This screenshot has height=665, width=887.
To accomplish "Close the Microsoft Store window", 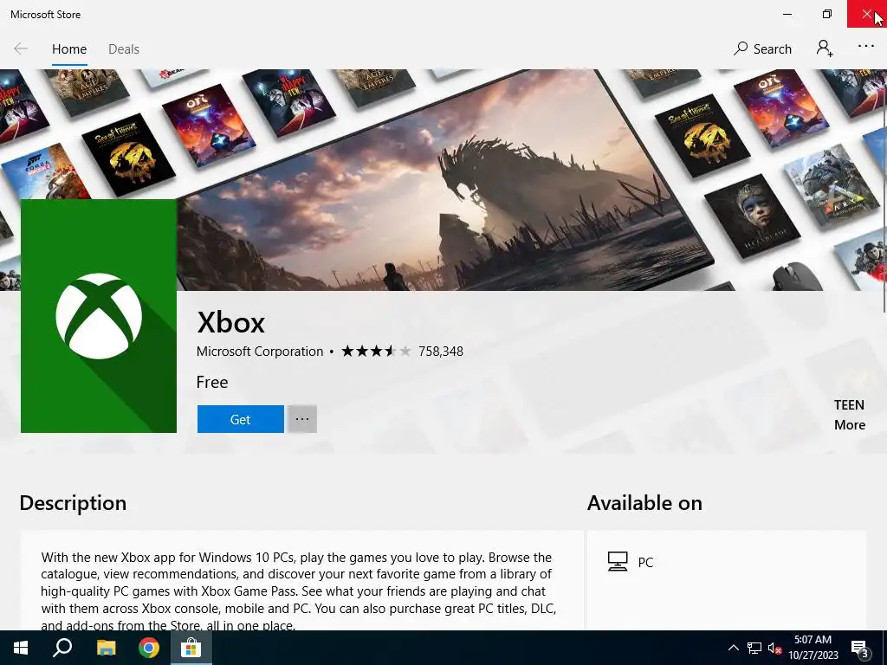I will tap(866, 14).
